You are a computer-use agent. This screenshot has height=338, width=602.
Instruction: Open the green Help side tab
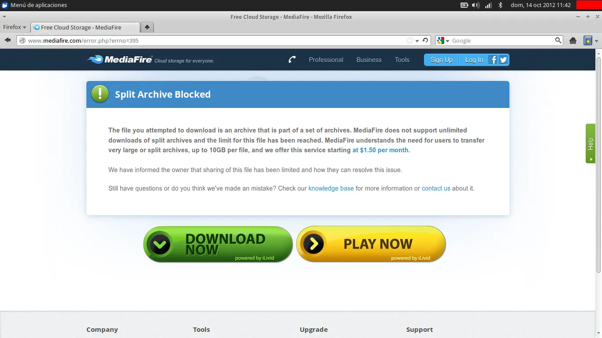(591, 143)
